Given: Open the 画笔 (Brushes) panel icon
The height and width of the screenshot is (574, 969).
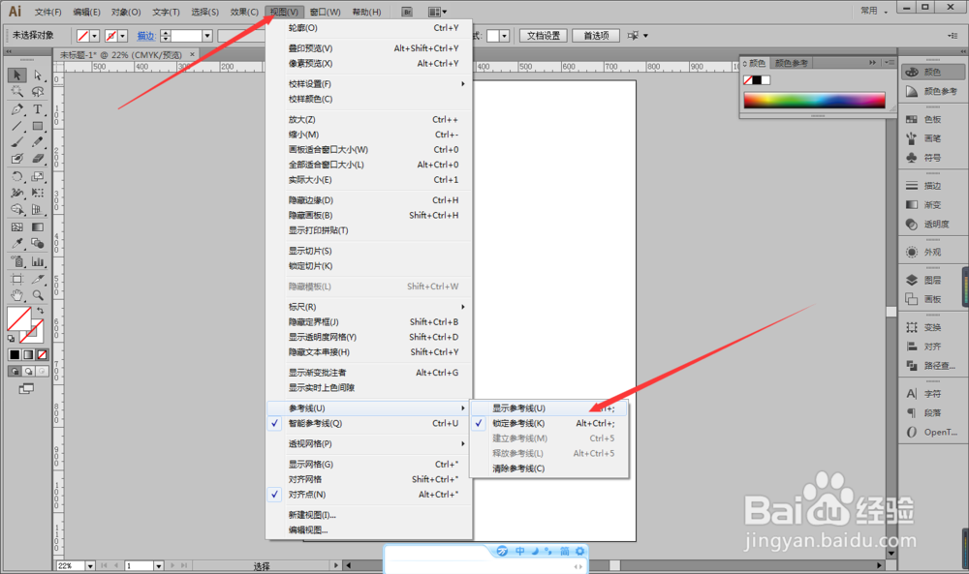Looking at the screenshot, I should click(x=912, y=138).
